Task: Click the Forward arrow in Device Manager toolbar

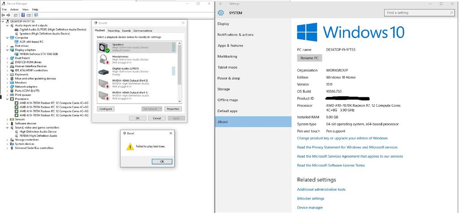Action: pyautogui.click(x=9, y=15)
